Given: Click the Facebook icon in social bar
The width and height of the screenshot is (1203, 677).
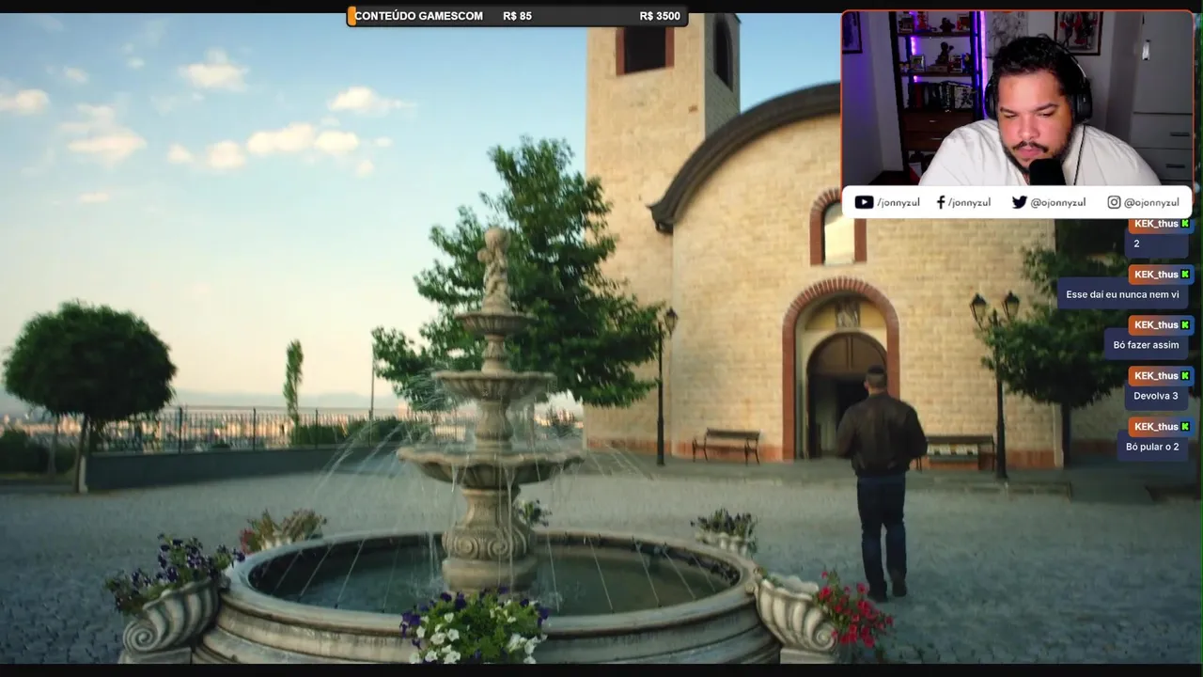Looking at the screenshot, I should [941, 202].
